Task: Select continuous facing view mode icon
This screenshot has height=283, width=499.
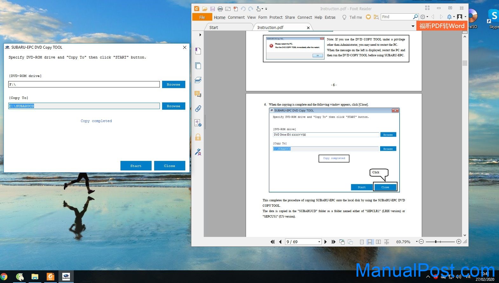Action: [386, 242]
